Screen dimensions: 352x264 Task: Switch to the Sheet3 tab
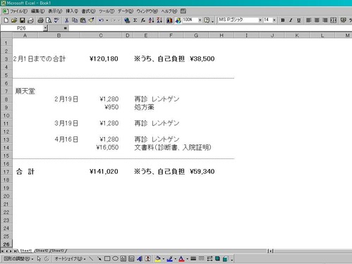58,251
